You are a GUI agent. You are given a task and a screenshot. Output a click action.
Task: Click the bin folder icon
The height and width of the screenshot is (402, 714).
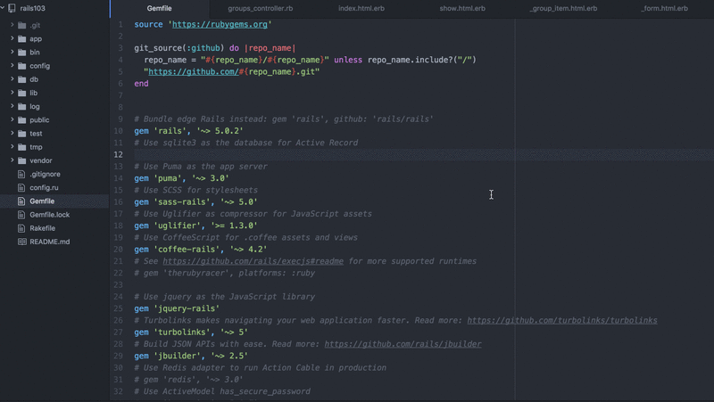[x=21, y=53]
